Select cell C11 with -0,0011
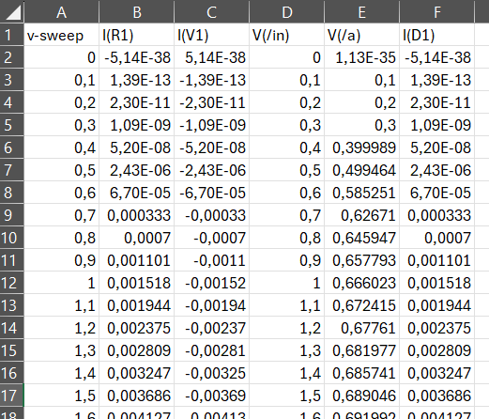 pos(212,260)
